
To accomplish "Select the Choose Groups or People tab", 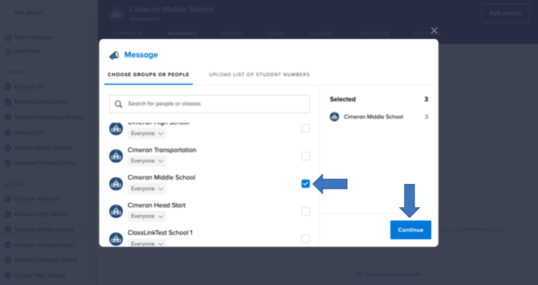I will coord(148,75).
